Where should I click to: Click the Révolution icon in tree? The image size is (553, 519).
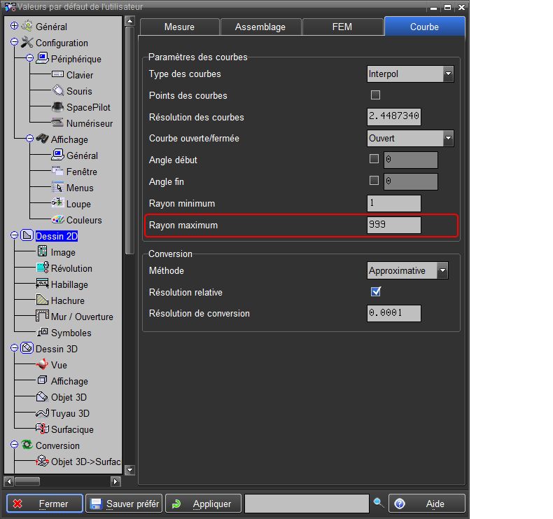coord(42,268)
